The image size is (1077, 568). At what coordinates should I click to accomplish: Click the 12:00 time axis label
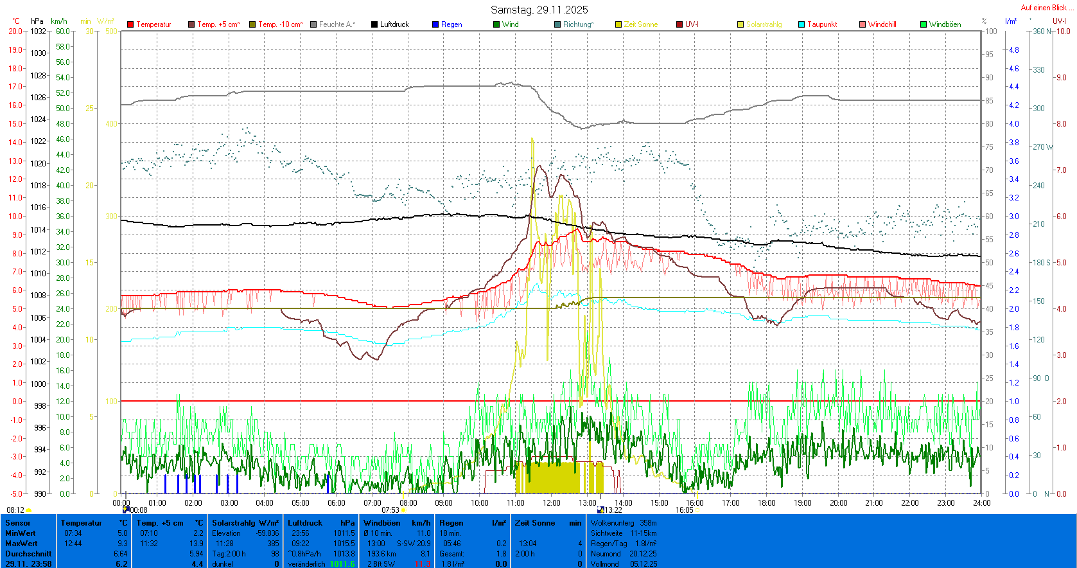tap(551, 503)
